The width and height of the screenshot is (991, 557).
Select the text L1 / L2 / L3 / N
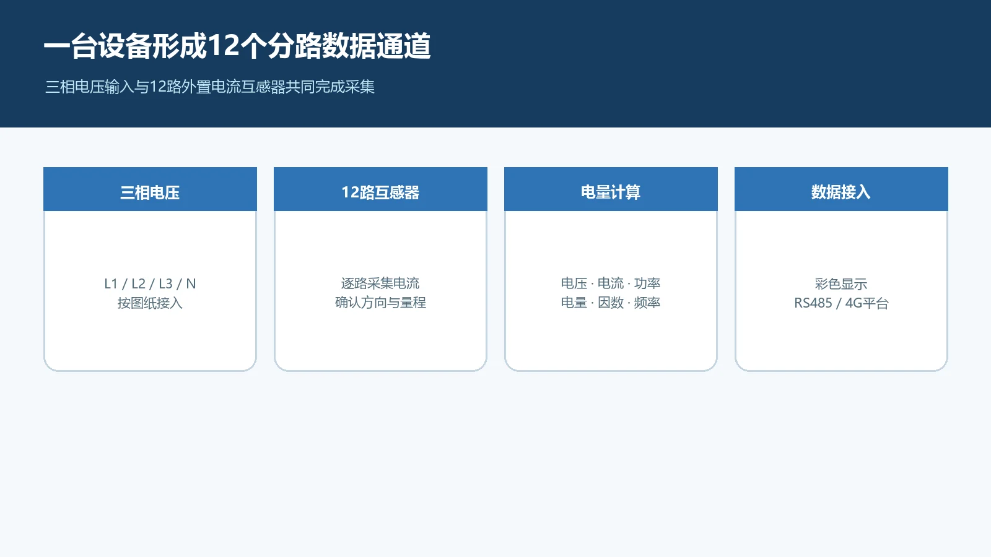(150, 283)
